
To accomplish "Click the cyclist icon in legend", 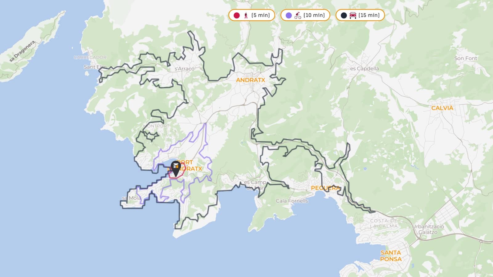I will (298, 15).
